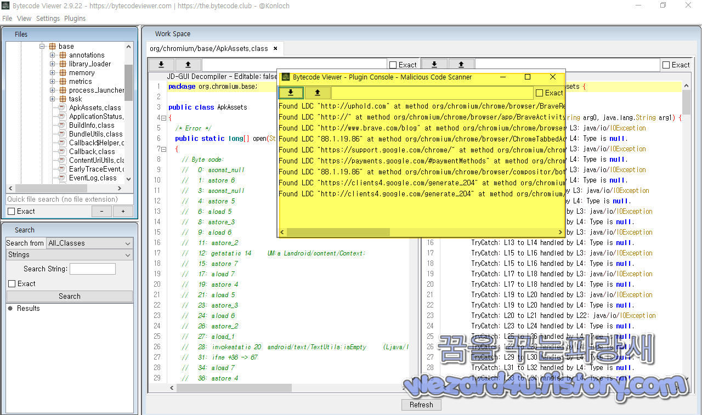Click the Bytecode Viewer app icon in title bar
The image size is (702, 415).
(x=5, y=5)
